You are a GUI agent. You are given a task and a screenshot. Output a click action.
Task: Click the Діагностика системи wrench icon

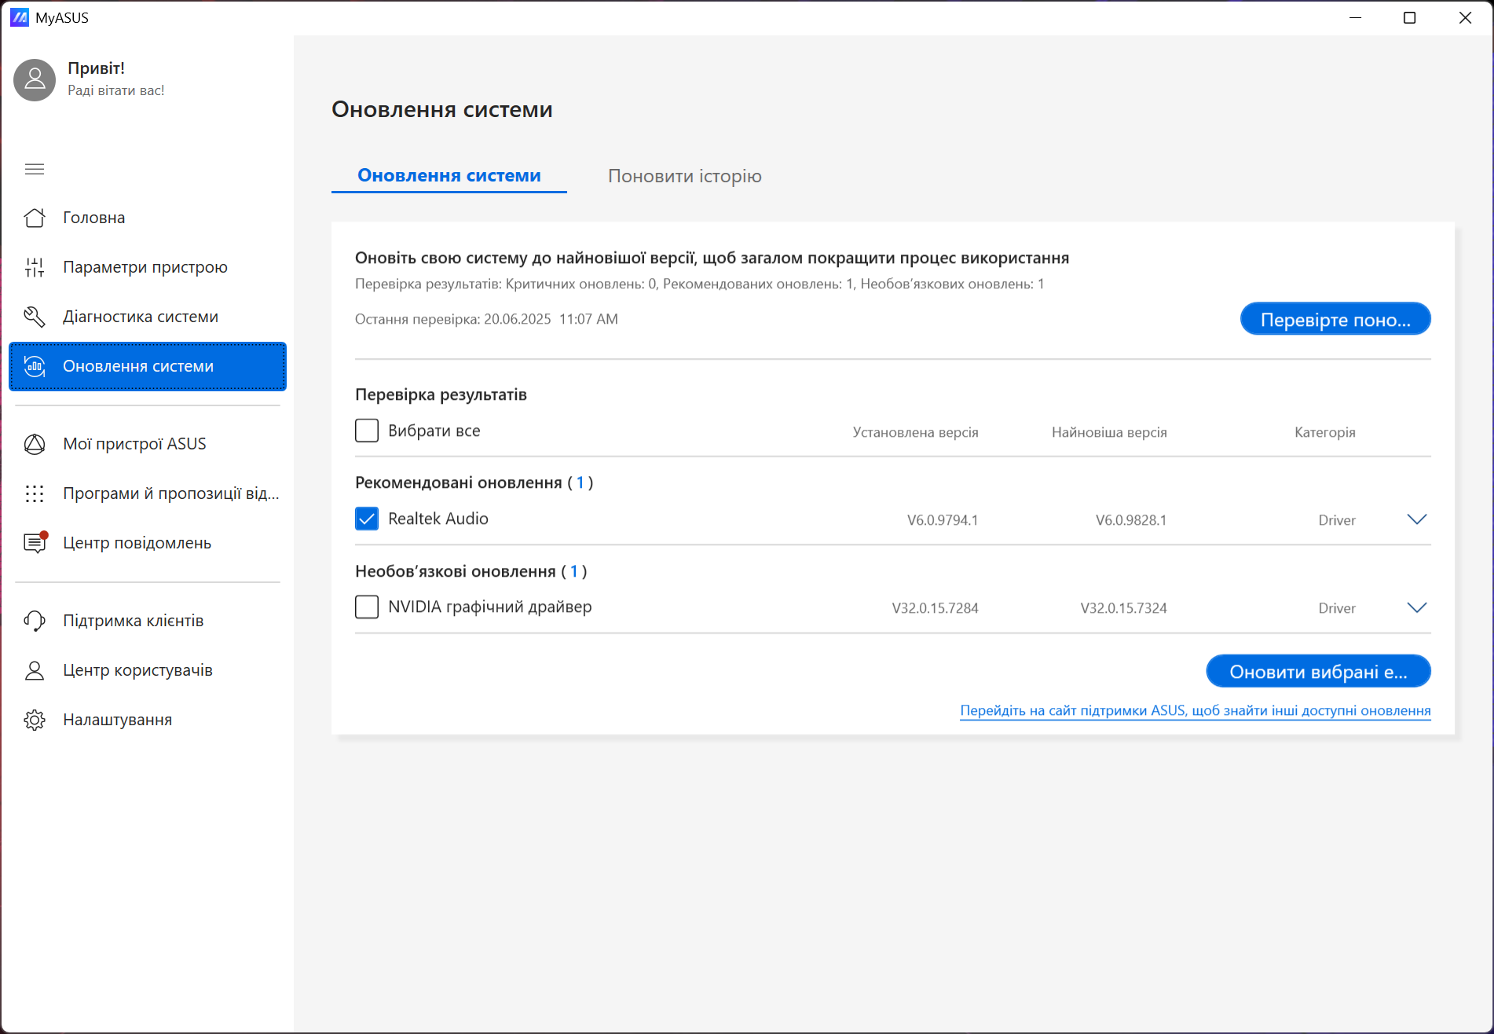point(35,317)
